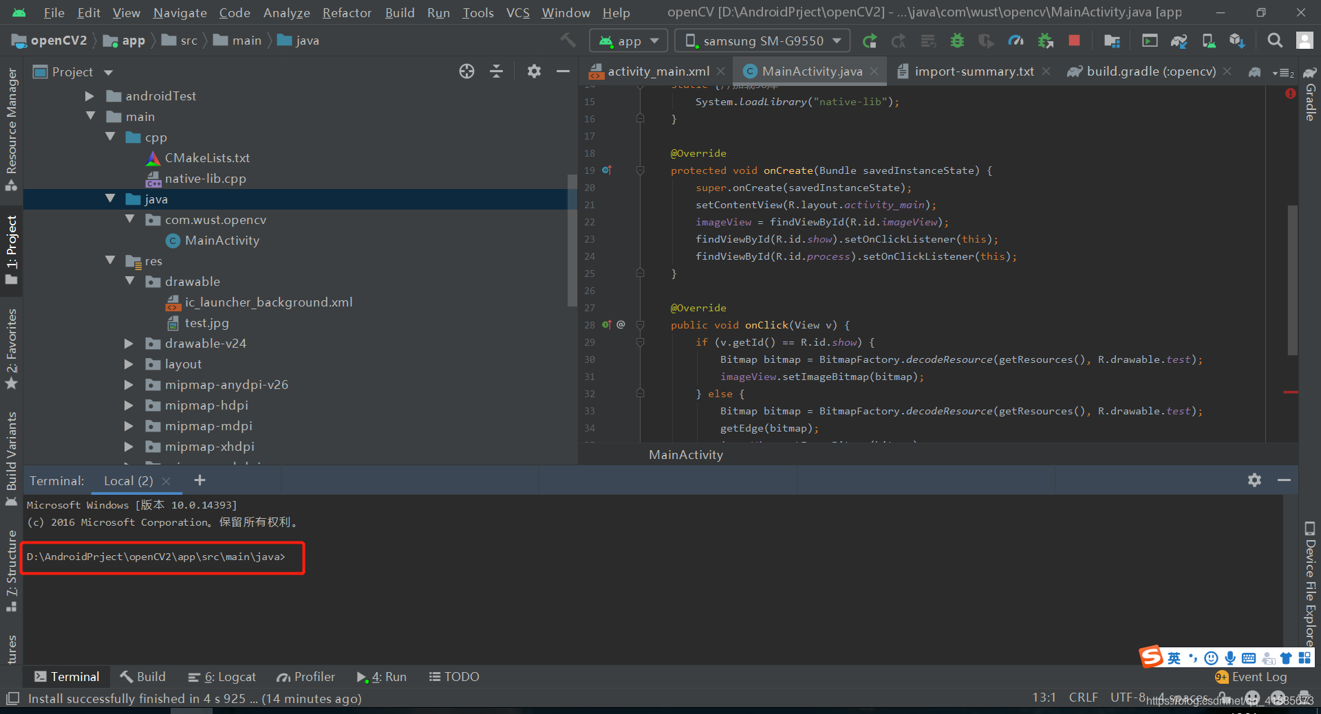The width and height of the screenshot is (1321, 714).
Task: Collapse all nodes in Project panel
Action: tap(496, 71)
